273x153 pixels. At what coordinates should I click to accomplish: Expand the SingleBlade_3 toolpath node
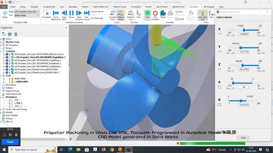[x=4, y=63]
